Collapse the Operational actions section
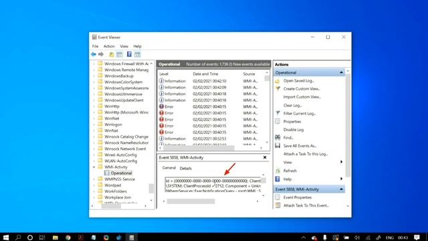 341,73
